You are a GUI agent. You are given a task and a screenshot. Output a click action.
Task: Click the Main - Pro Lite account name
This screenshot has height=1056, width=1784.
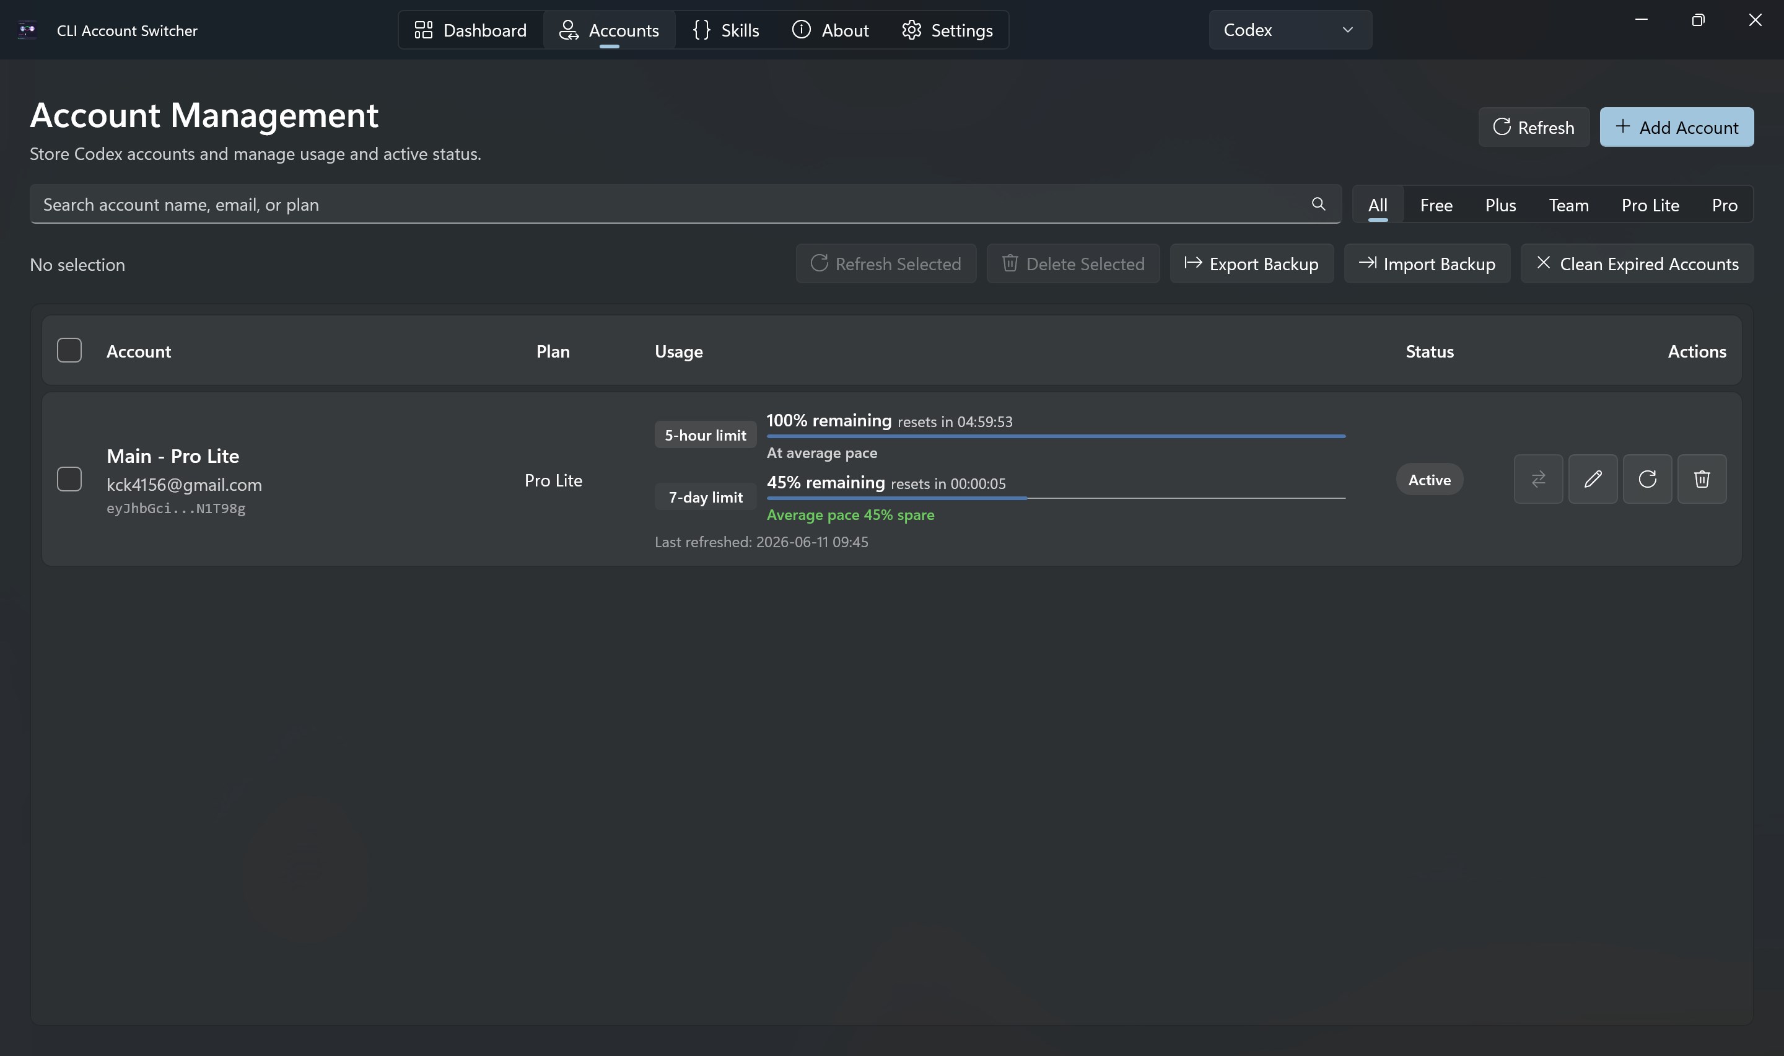coord(173,456)
